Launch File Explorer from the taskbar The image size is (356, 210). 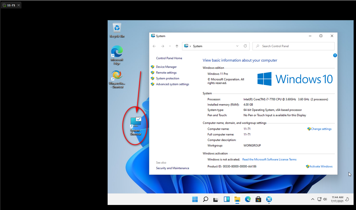click(237, 199)
